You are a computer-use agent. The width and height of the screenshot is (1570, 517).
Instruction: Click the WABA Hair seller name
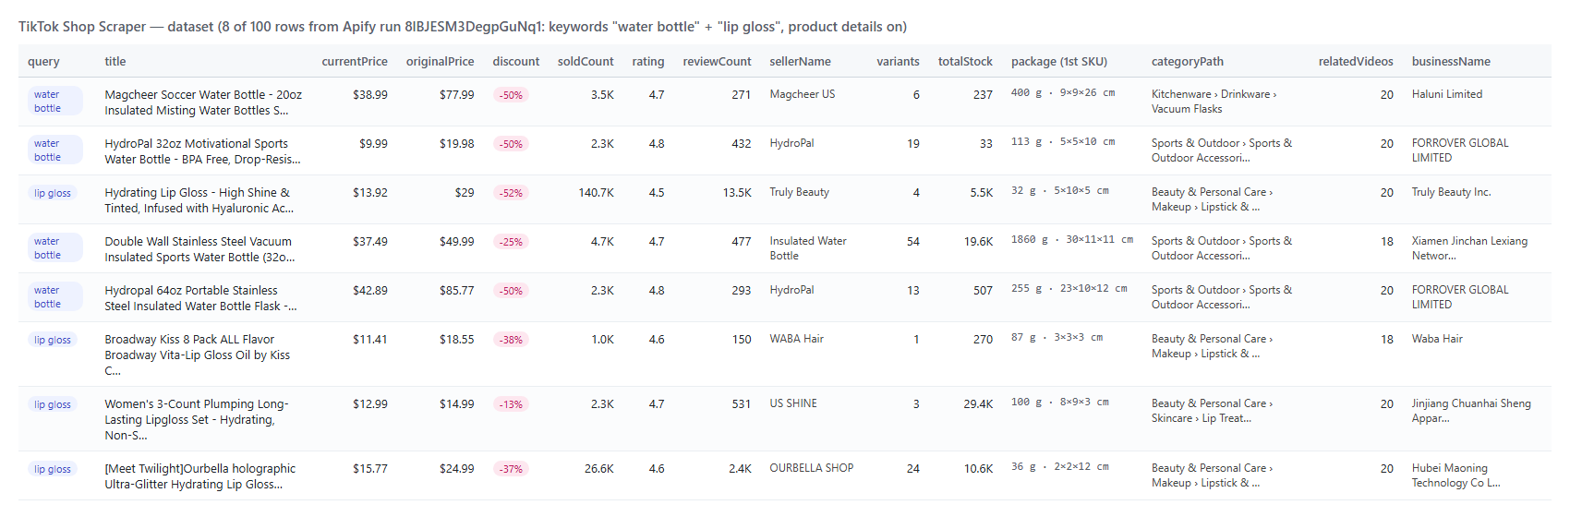[x=797, y=339]
